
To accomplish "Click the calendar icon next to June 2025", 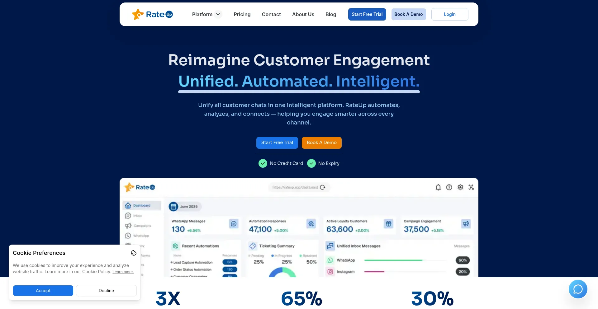I will point(173,207).
